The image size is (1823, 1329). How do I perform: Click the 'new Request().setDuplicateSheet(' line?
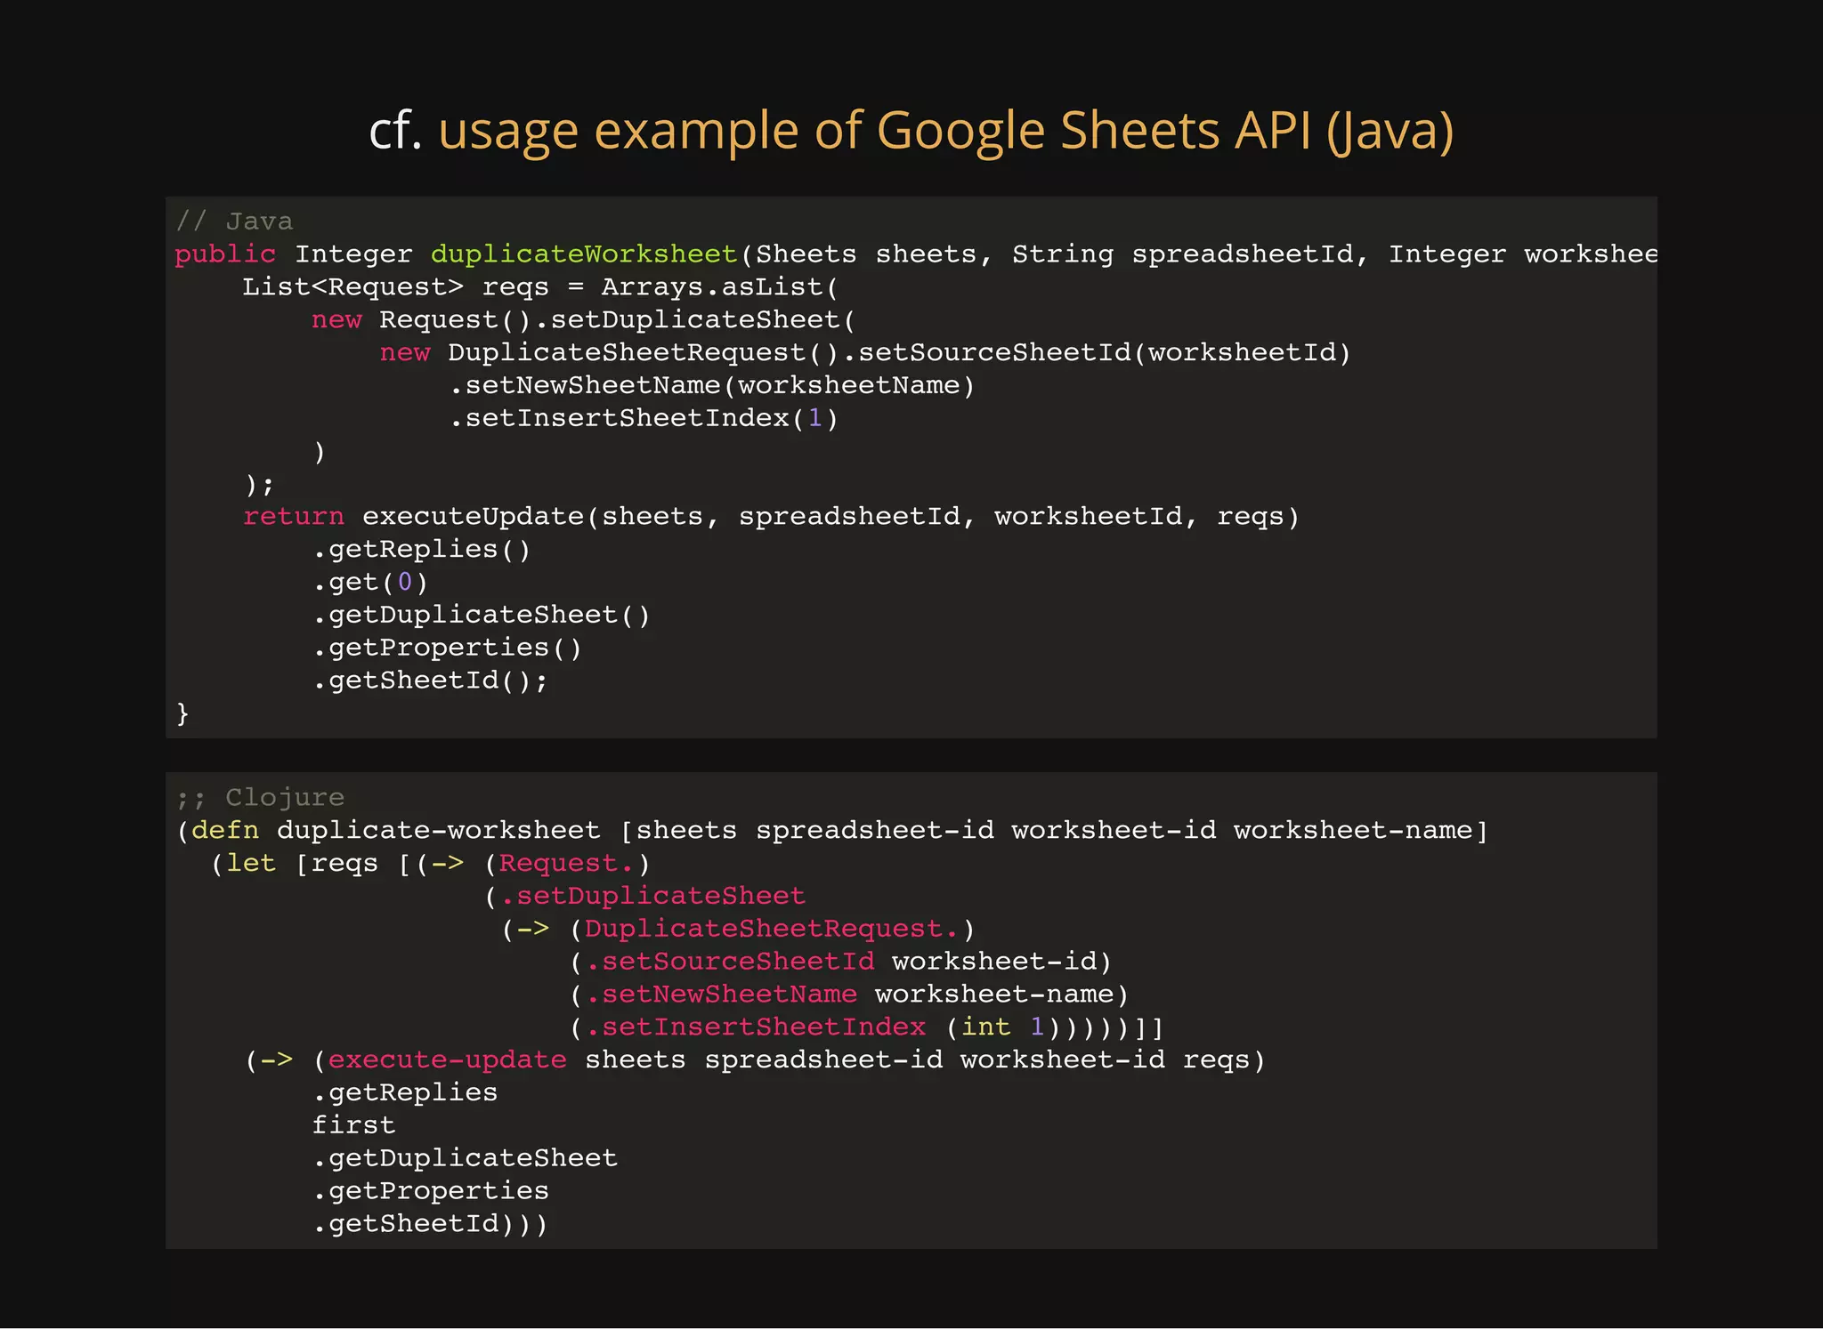583,320
